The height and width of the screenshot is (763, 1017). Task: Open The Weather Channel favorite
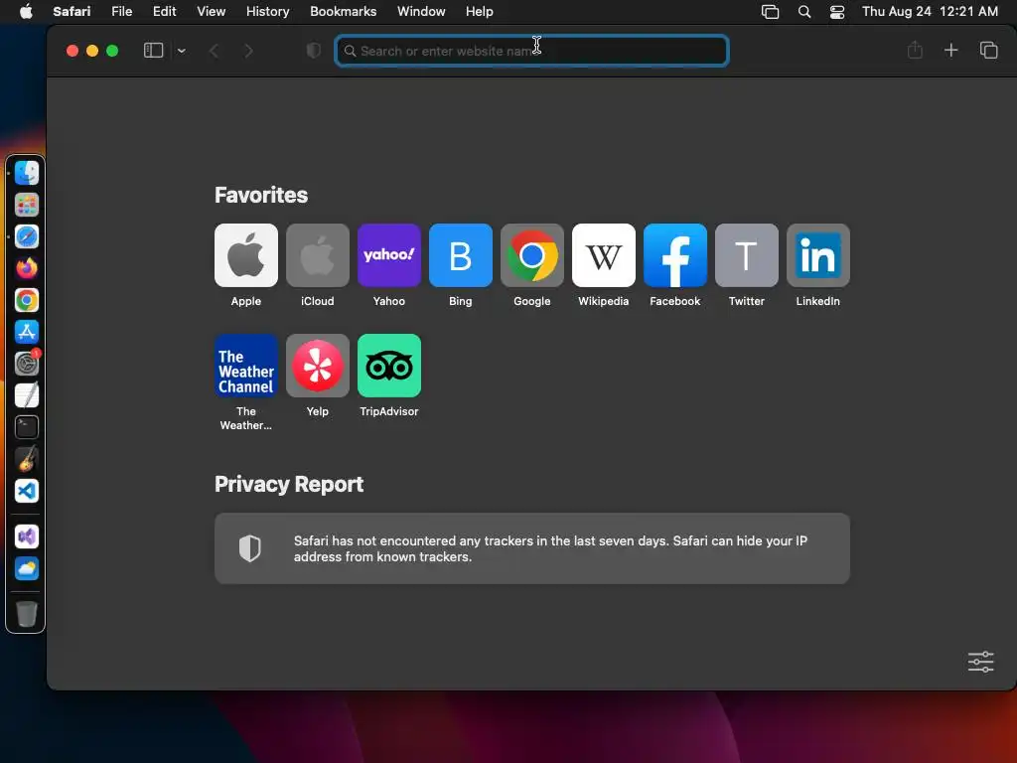coord(246,366)
